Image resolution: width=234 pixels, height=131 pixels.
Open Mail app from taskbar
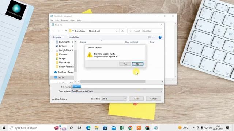pos(114,128)
